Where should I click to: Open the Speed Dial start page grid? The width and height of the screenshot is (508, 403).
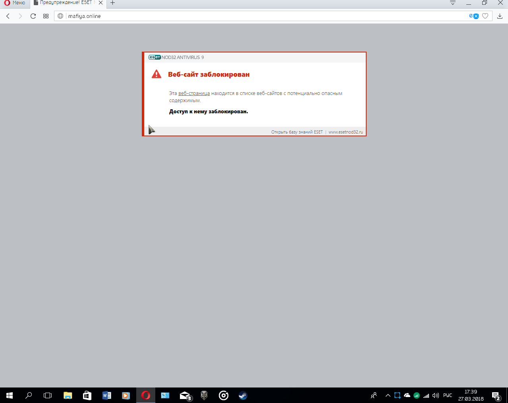point(46,16)
